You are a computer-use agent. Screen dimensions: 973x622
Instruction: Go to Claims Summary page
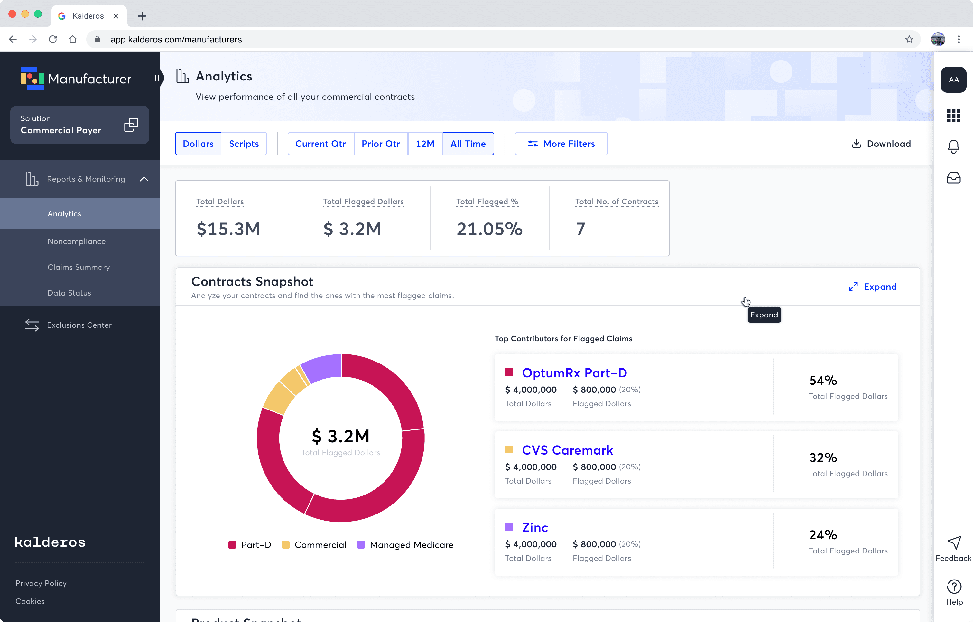tap(79, 267)
